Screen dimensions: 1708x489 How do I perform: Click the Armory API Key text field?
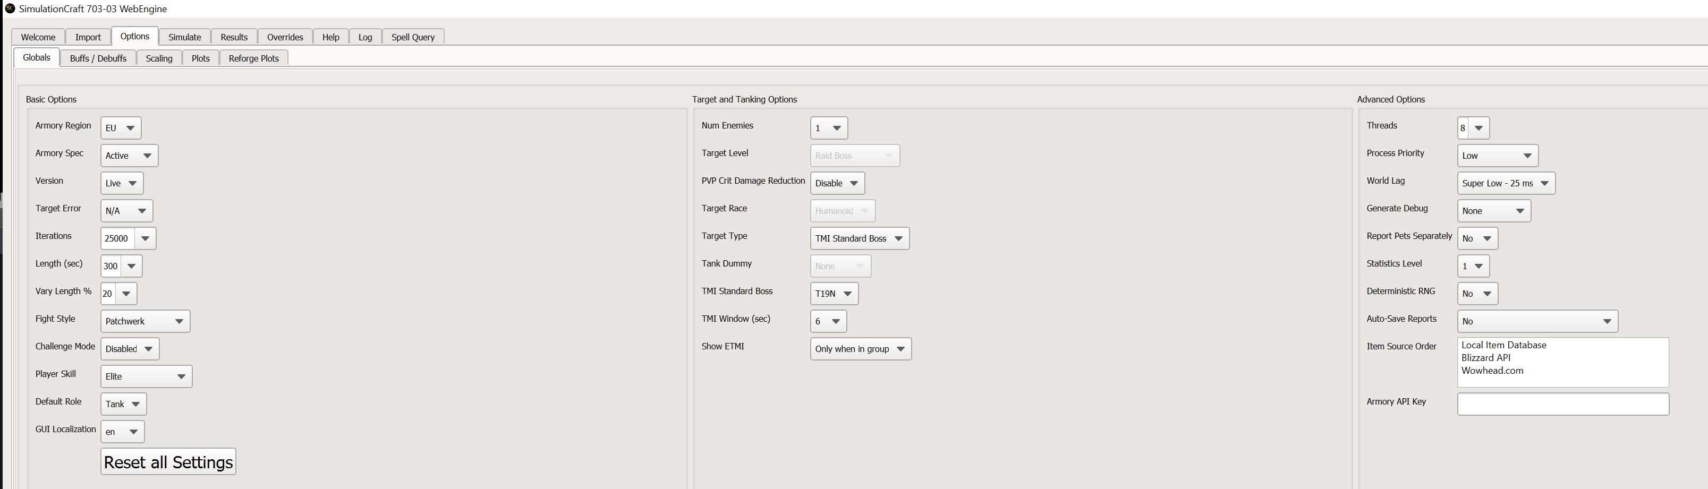click(x=1562, y=404)
